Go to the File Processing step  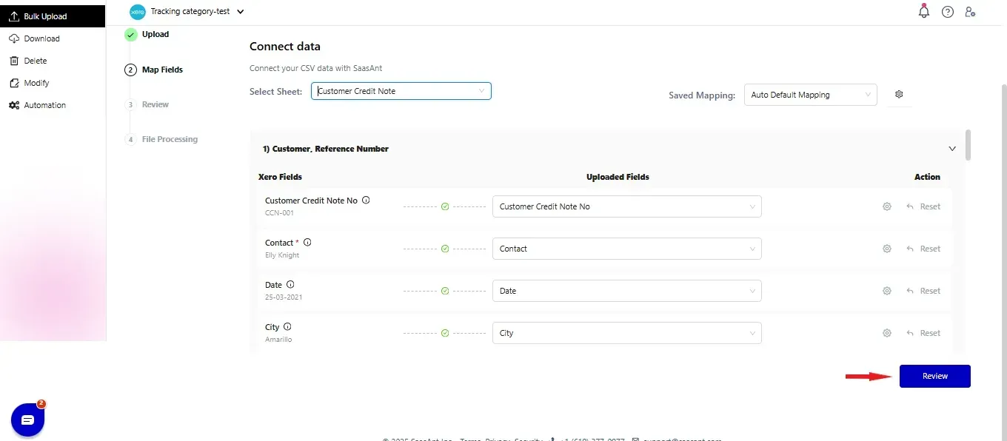[170, 139]
